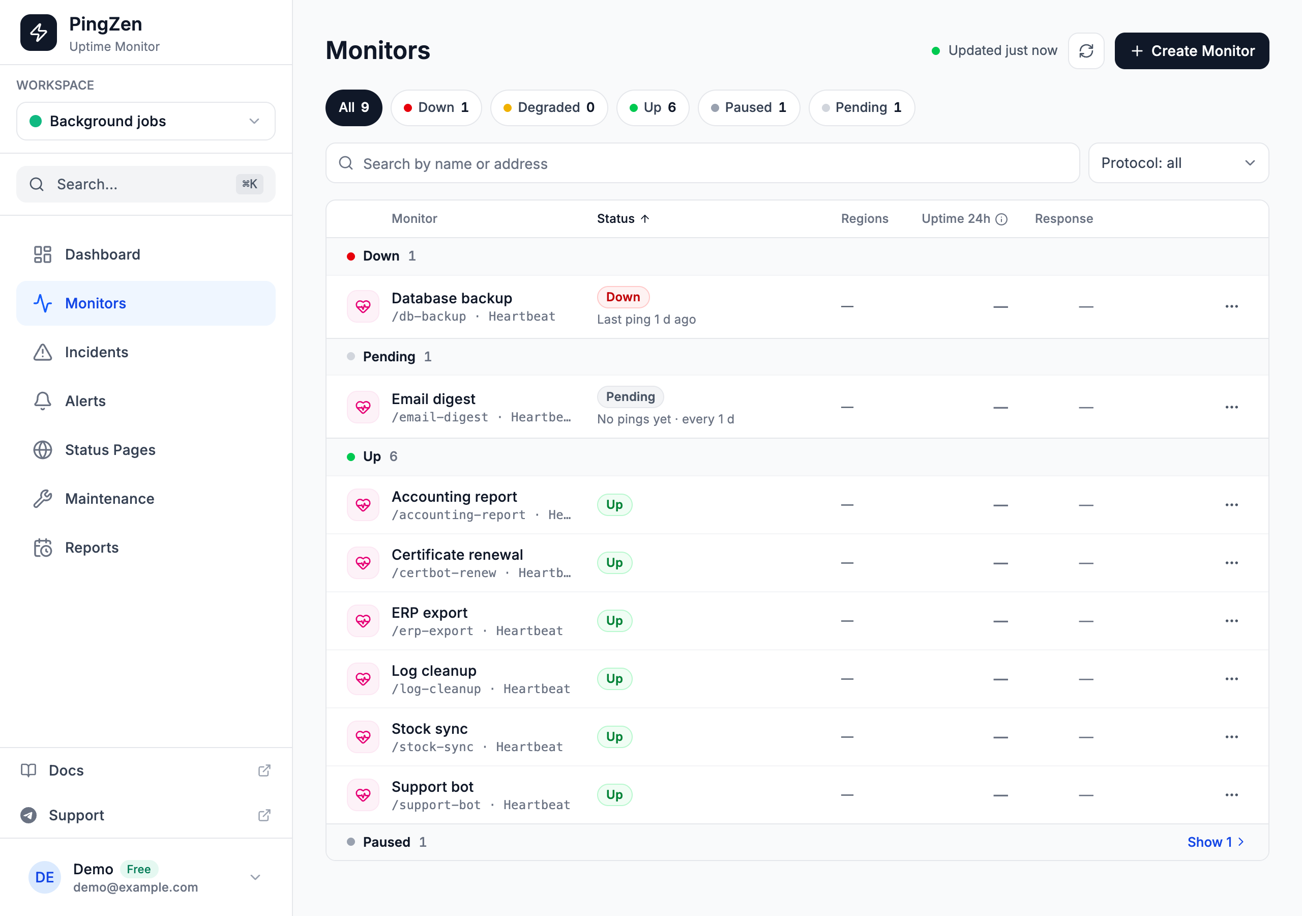Filter by the Pending 1 status tab
The width and height of the screenshot is (1302, 916).
click(861, 107)
